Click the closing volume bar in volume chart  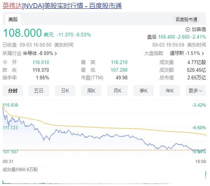tap(206, 176)
